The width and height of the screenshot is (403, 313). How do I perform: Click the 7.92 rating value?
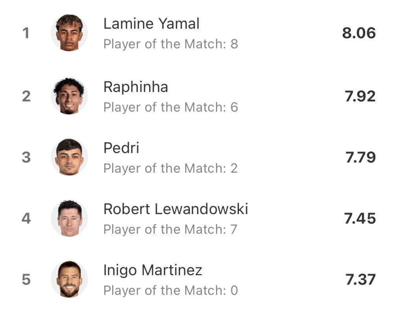click(360, 97)
